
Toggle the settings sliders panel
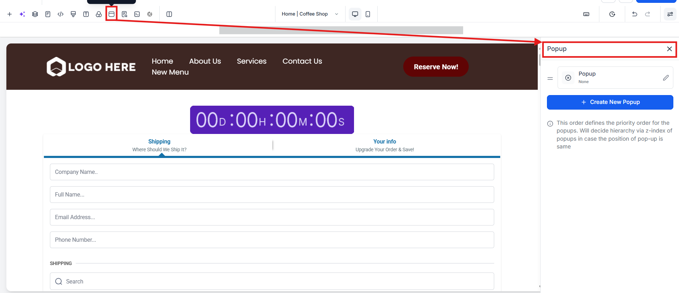coord(670,14)
